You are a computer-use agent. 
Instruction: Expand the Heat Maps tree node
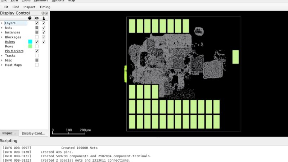click(x=2, y=65)
